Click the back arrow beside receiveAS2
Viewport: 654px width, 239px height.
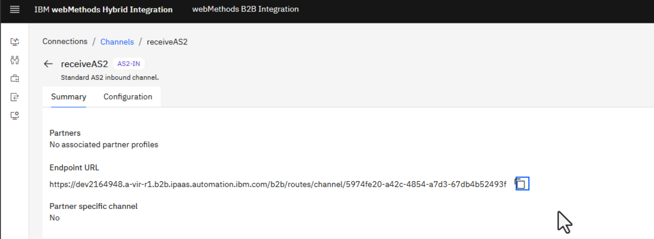[x=48, y=64]
